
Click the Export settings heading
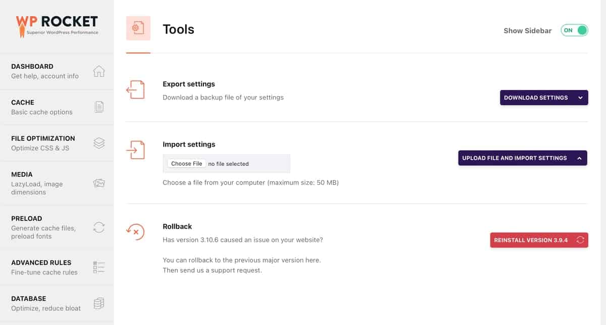(x=189, y=84)
